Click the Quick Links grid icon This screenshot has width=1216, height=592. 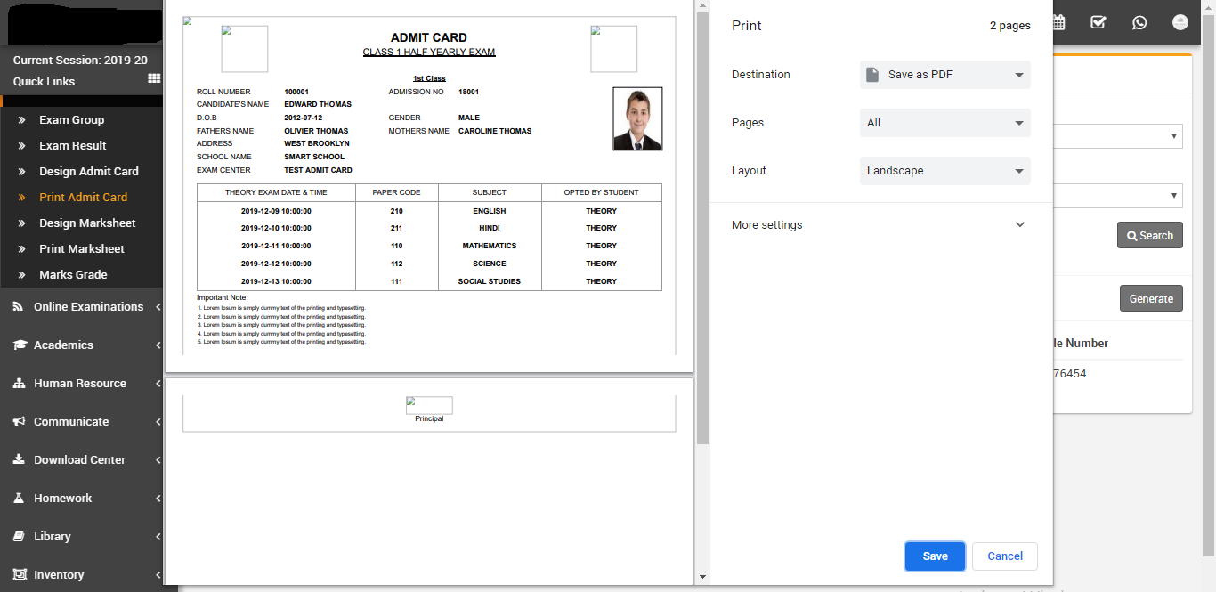[154, 79]
